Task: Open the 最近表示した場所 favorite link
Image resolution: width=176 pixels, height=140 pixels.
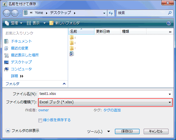Action: point(25,55)
